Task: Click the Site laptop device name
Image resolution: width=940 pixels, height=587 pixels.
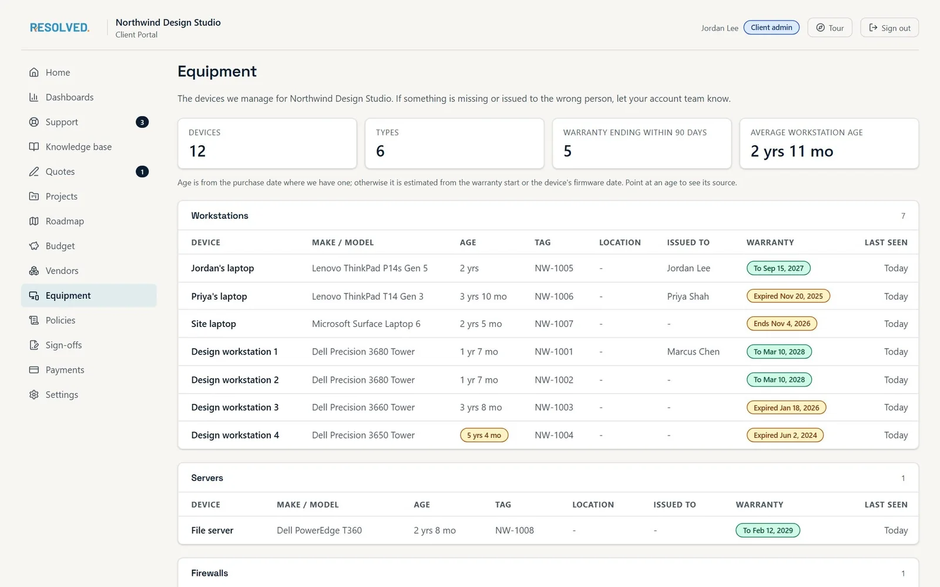Action: click(x=213, y=323)
